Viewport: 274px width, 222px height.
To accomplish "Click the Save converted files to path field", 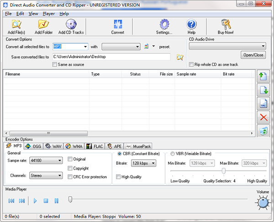I will [x=111, y=57].
